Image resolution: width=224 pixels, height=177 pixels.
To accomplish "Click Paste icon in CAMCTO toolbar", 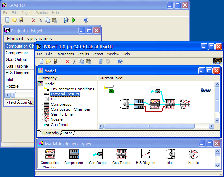I will [x=55, y=20].
